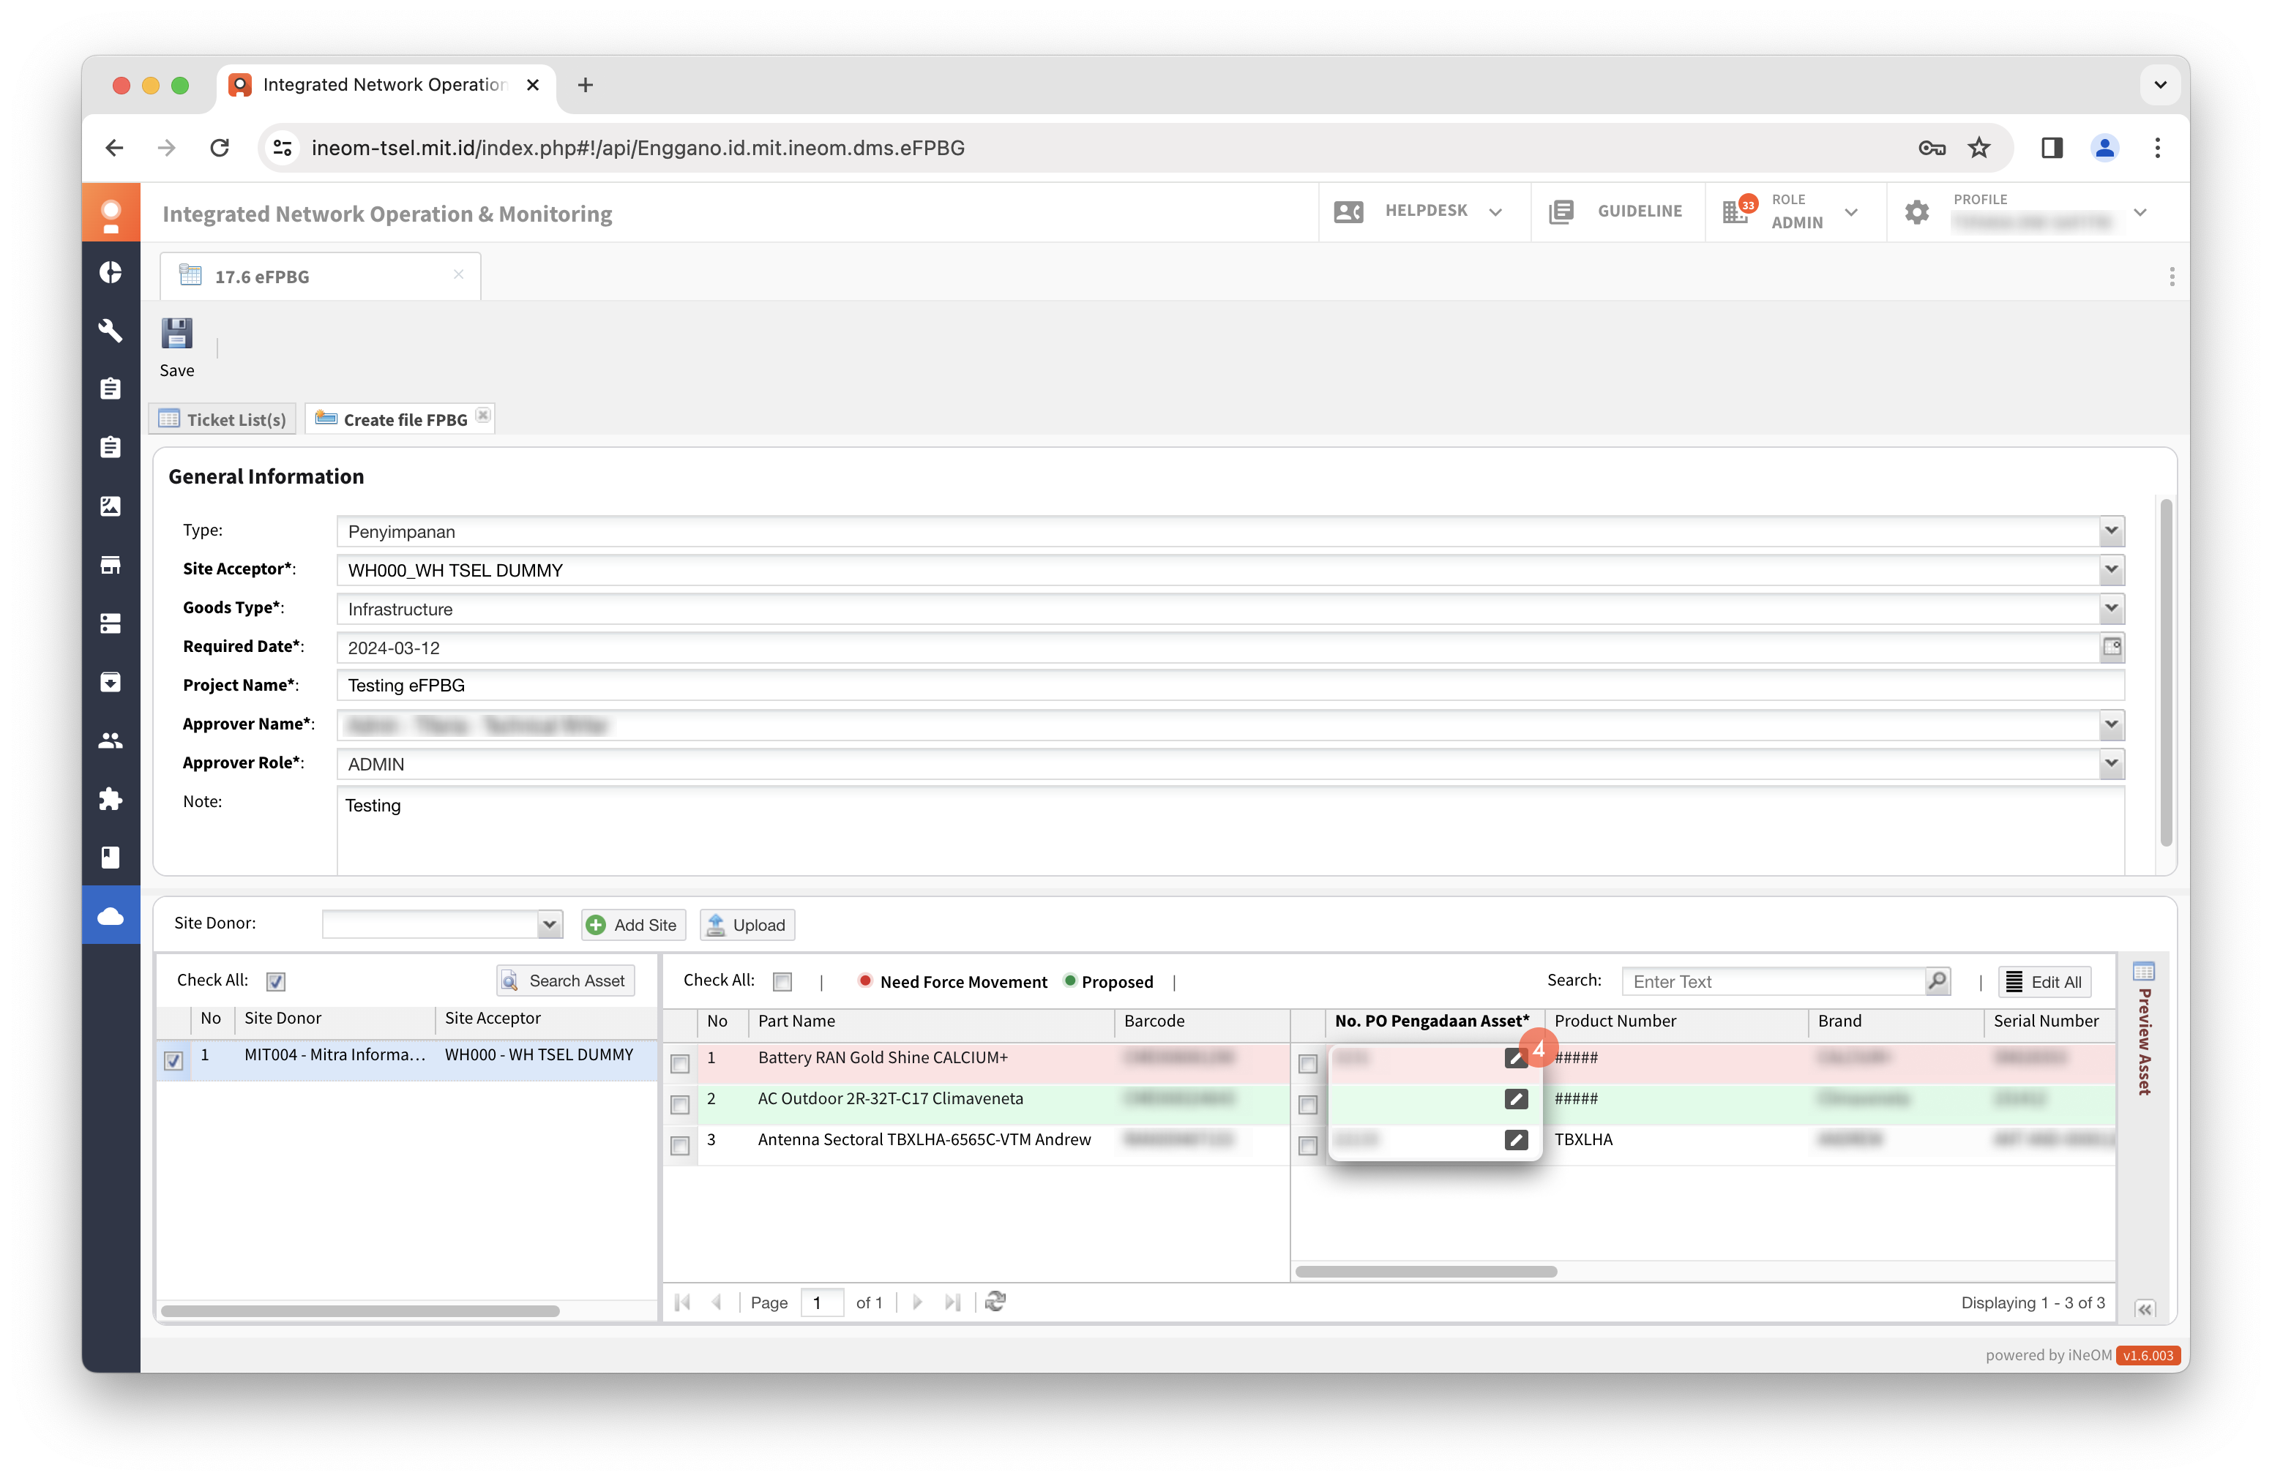Reload the browser page
The height and width of the screenshot is (1481, 2272).
[220, 148]
